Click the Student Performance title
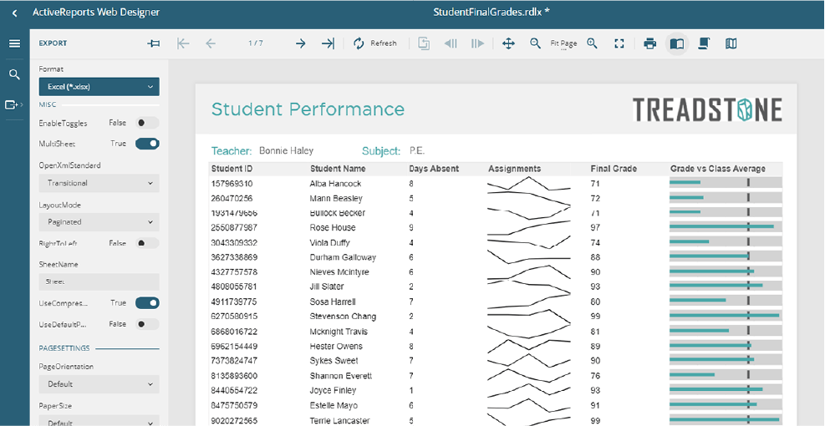The image size is (825, 426). 308,109
